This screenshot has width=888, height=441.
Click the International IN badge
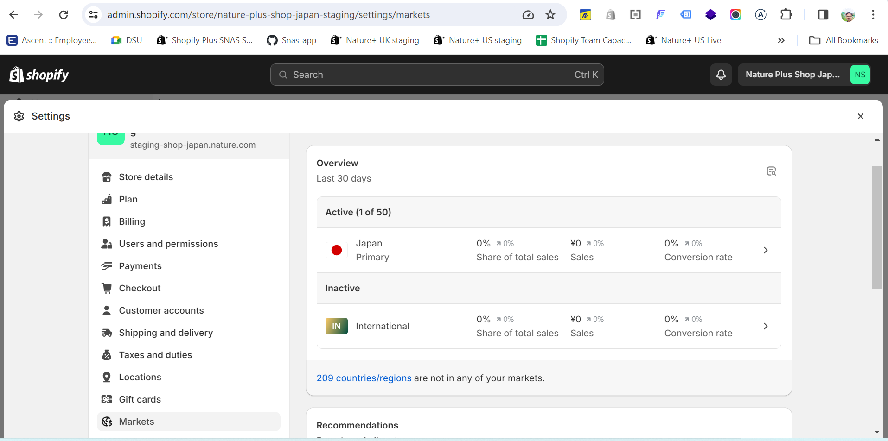click(337, 326)
